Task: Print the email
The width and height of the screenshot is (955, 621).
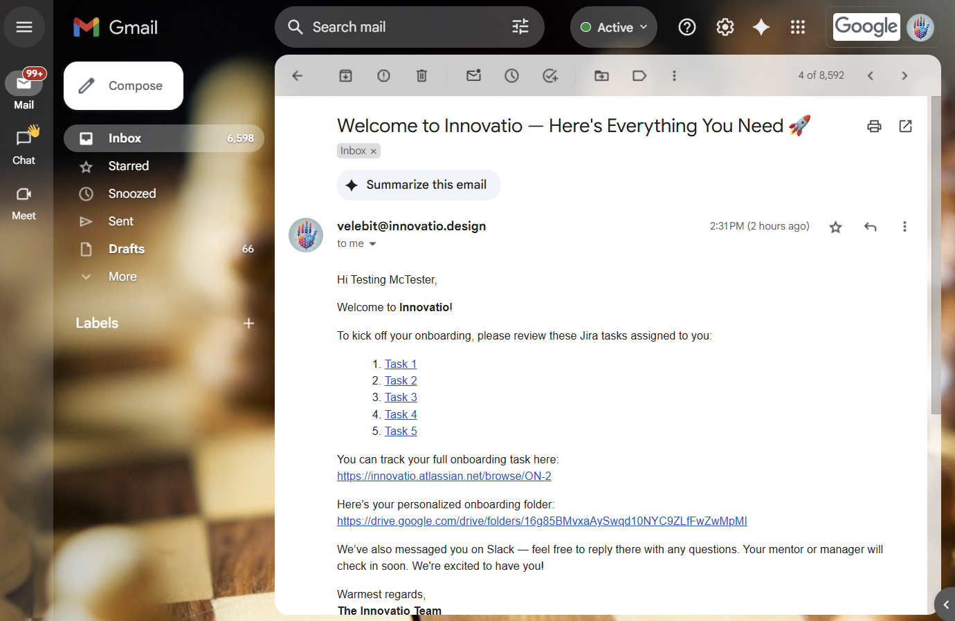Action: tap(874, 127)
